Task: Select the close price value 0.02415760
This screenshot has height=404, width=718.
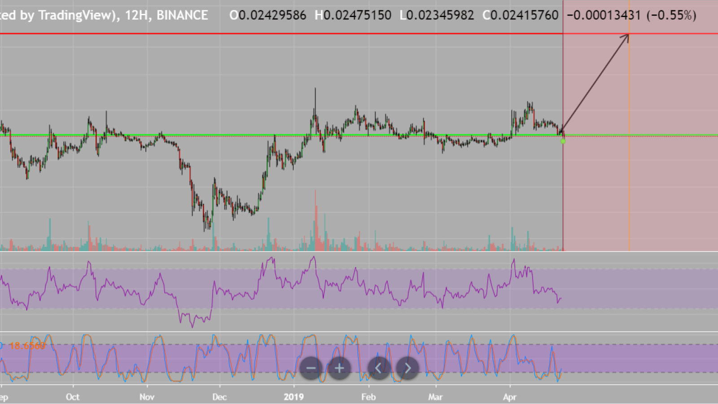Action: 525,16
